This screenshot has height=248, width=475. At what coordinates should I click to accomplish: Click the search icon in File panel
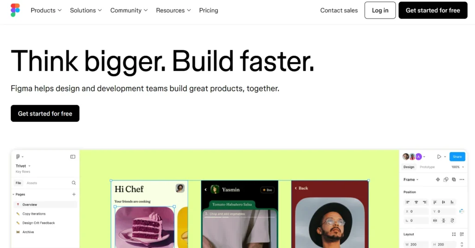pos(74,183)
